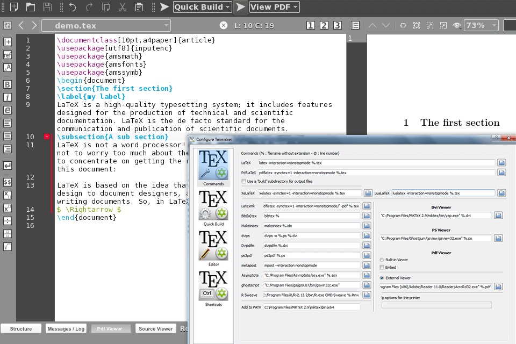The image size is (516, 344).
Task: Copy selection with the copy icon
Action: [x=106, y=7]
